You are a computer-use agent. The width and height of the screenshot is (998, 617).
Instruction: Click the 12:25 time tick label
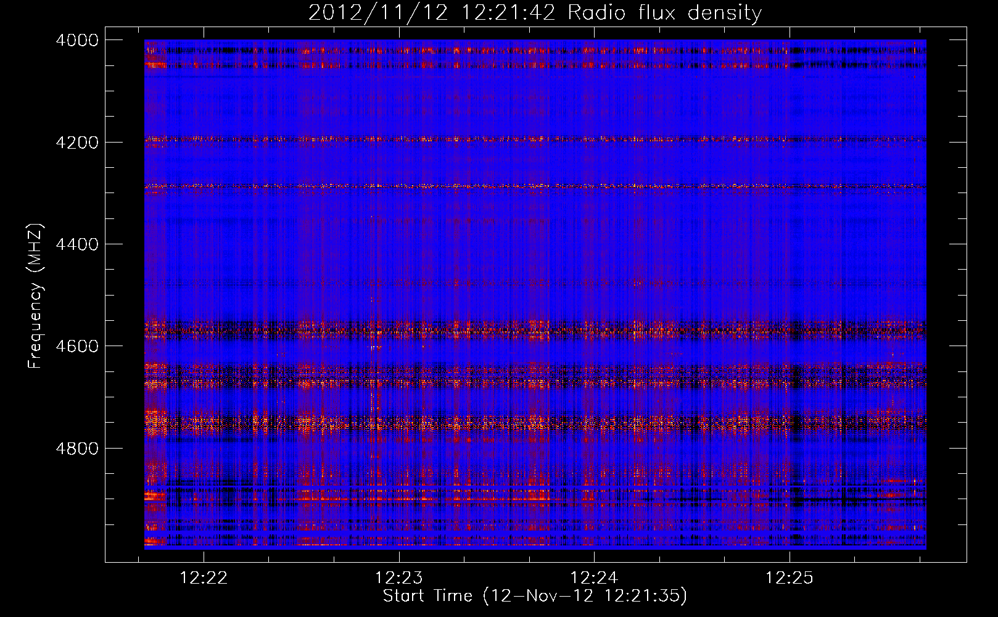coord(790,578)
